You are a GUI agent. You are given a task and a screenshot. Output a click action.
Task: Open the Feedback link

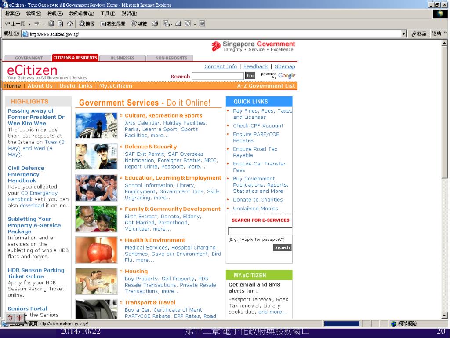pos(255,67)
